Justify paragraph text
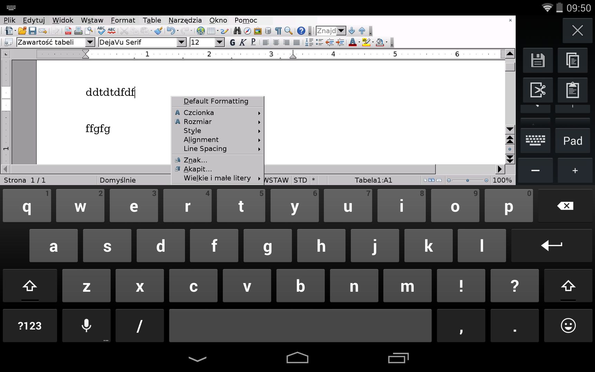 (x=296, y=42)
